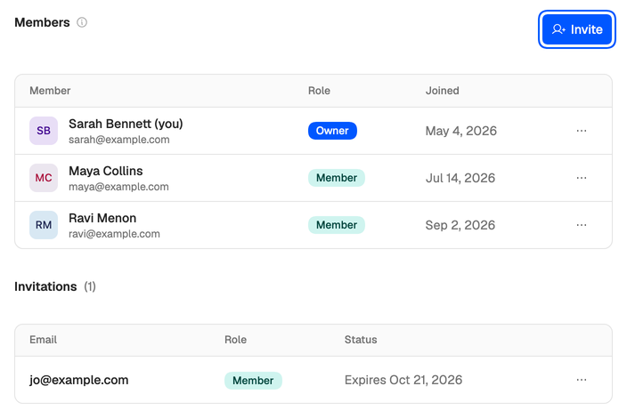Viewport: 627px width, 418px height.
Task: Click the invited email jo@example.com
Action: click(79, 380)
